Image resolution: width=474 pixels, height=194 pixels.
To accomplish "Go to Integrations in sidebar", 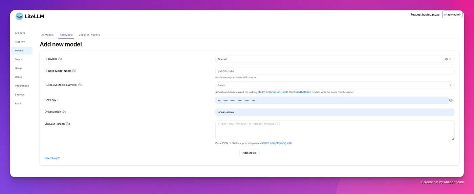I will pyautogui.click(x=22, y=86).
